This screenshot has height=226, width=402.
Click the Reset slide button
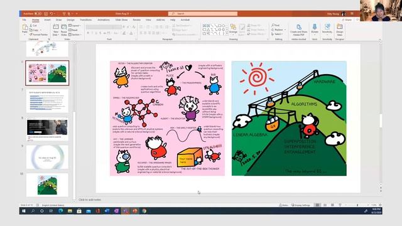[73, 30]
